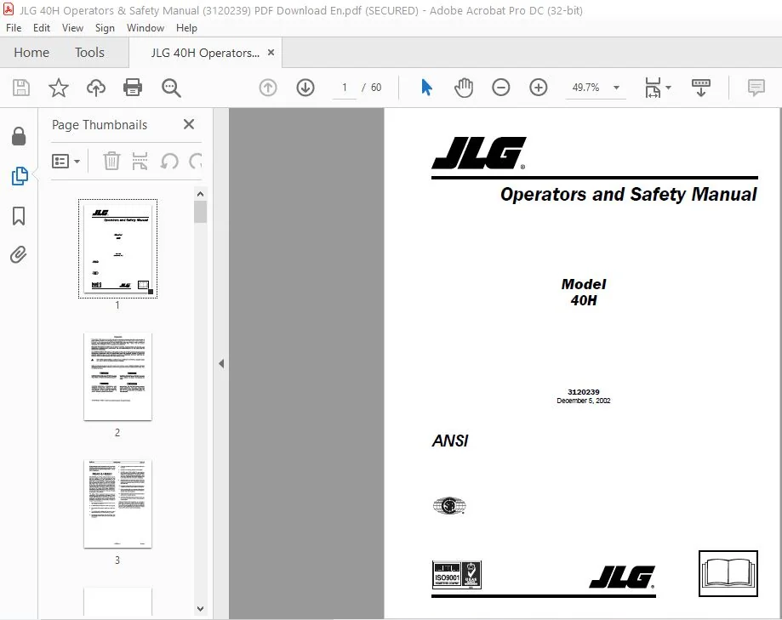This screenshot has height=620, width=782.
Task: Open the fit page options tool
Action: click(x=653, y=88)
